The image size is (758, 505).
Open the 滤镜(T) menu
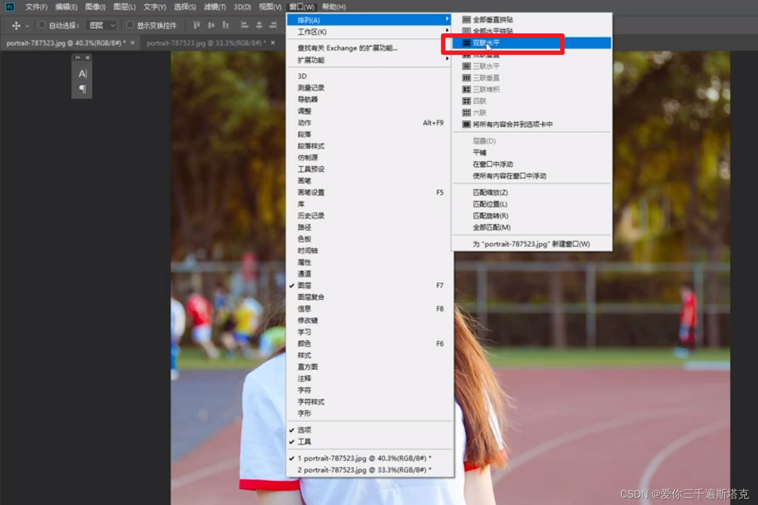(215, 7)
